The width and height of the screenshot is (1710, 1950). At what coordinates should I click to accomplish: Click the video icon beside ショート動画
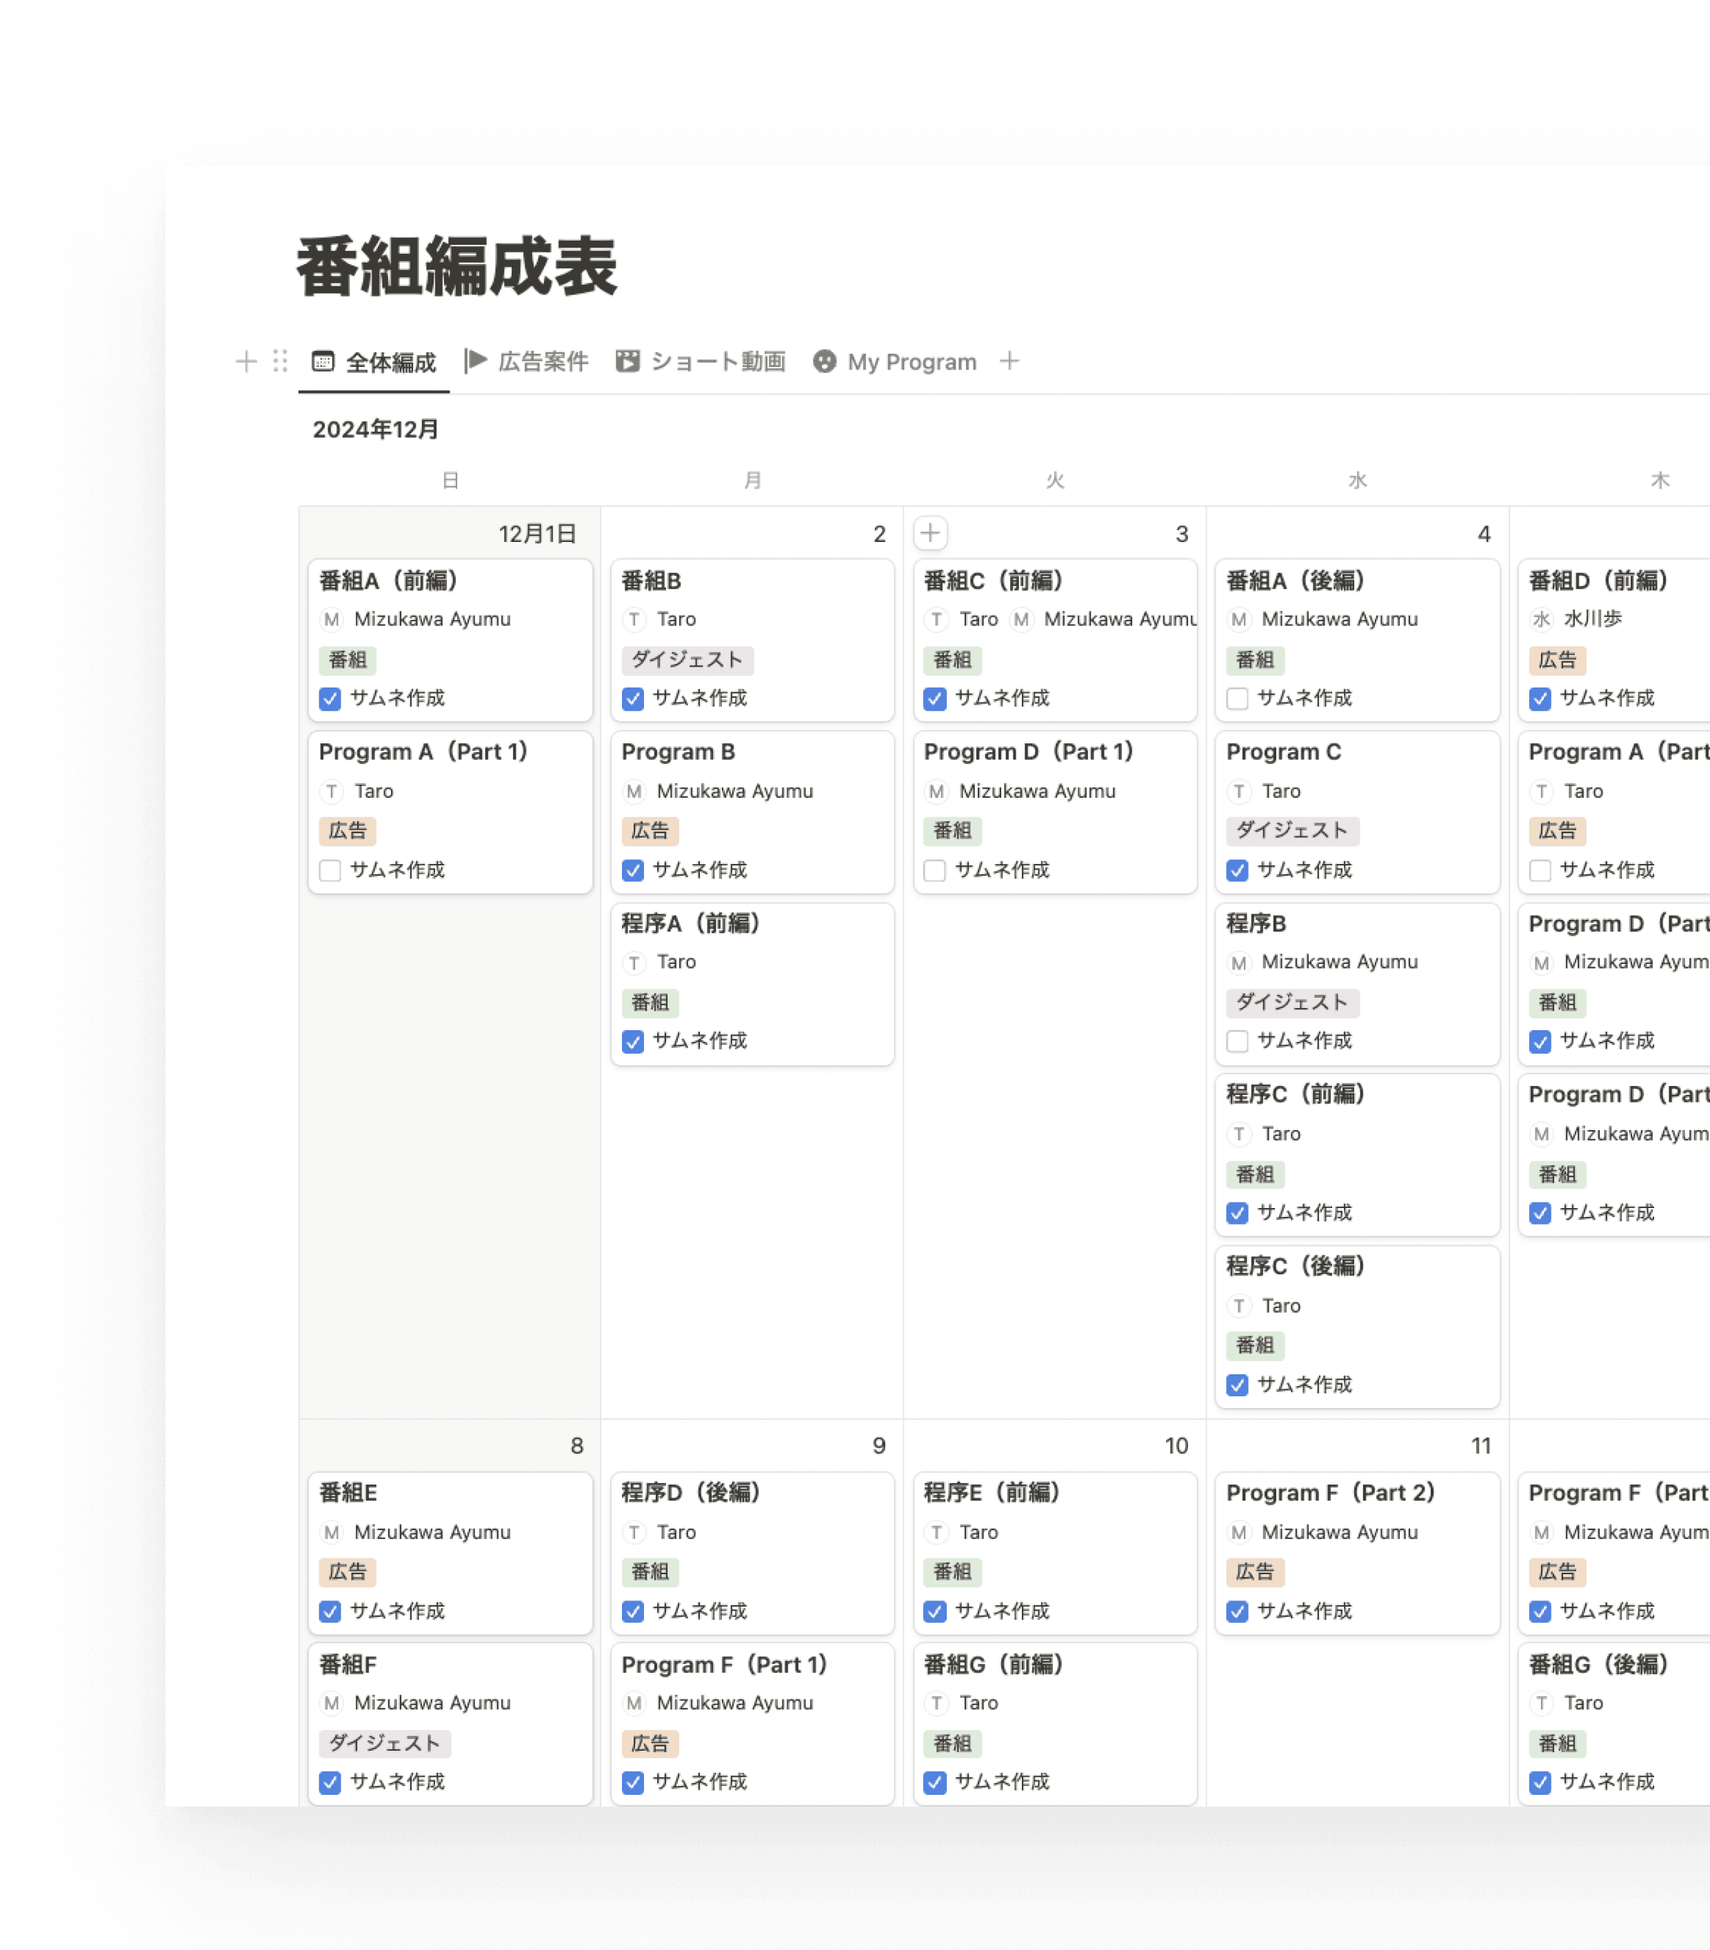[628, 361]
